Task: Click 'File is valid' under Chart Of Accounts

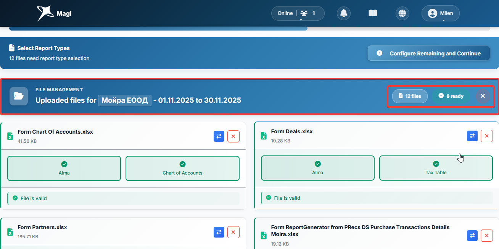Action: (34, 198)
